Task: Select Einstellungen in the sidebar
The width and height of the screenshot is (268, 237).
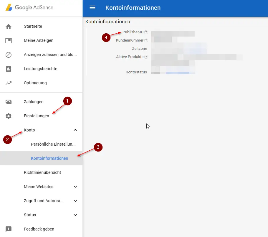Action: click(x=41, y=116)
